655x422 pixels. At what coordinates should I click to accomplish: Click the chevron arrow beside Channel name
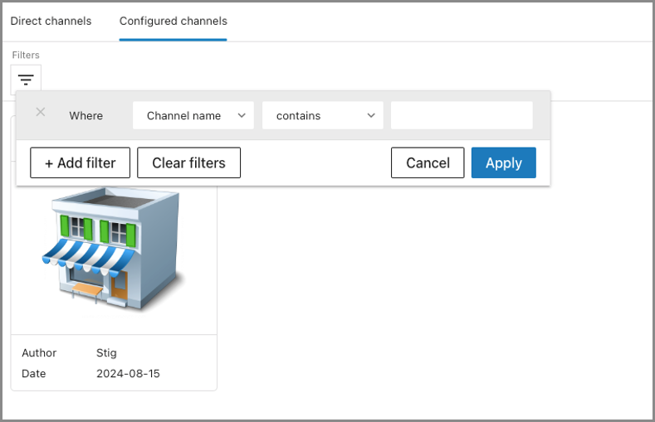(x=242, y=116)
